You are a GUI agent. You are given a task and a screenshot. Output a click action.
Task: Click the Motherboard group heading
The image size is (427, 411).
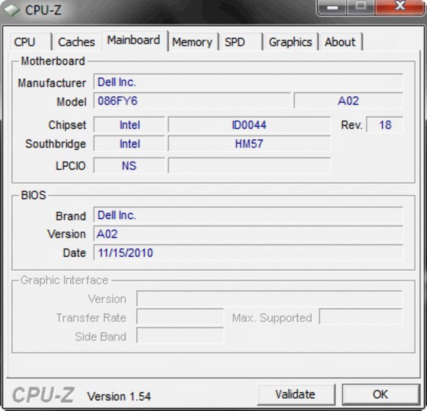click(53, 61)
